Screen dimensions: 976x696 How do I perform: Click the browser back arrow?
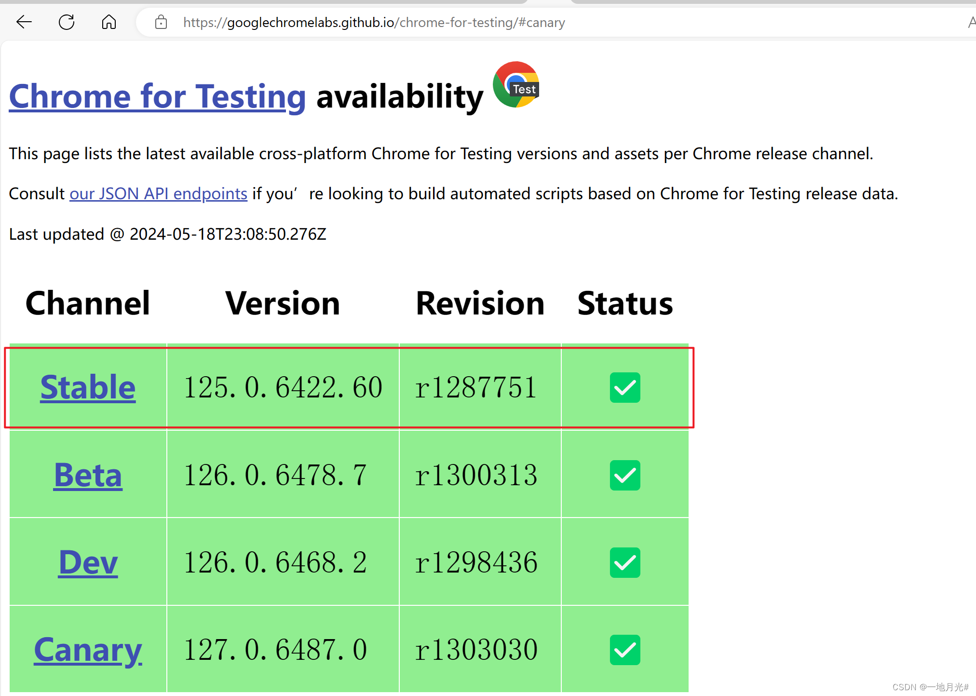pyautogui.click(x=24, y=22)
